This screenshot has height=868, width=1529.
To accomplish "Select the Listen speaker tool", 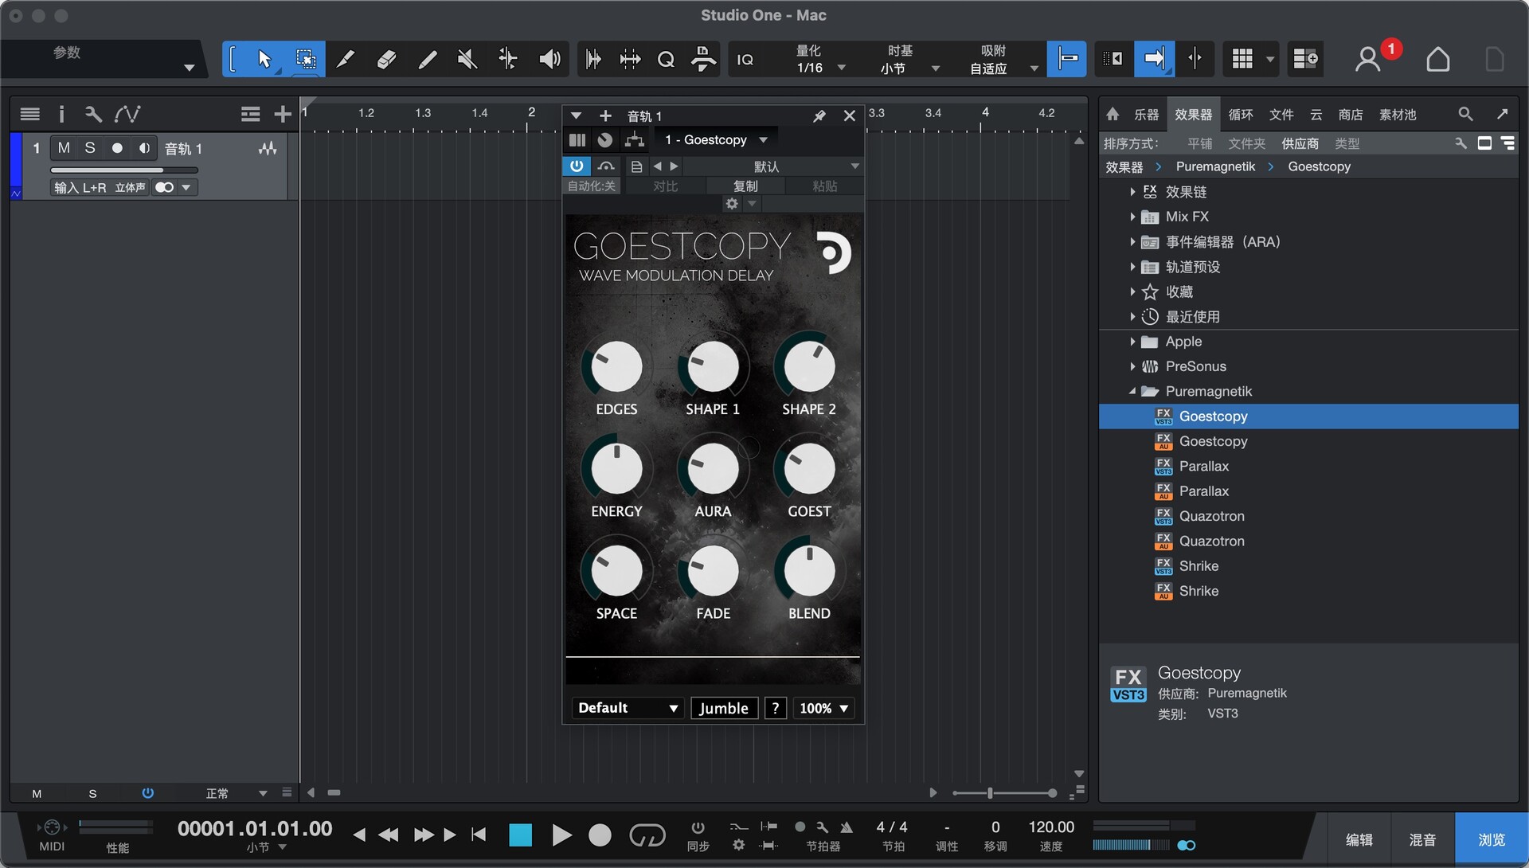I will point(549,59).
